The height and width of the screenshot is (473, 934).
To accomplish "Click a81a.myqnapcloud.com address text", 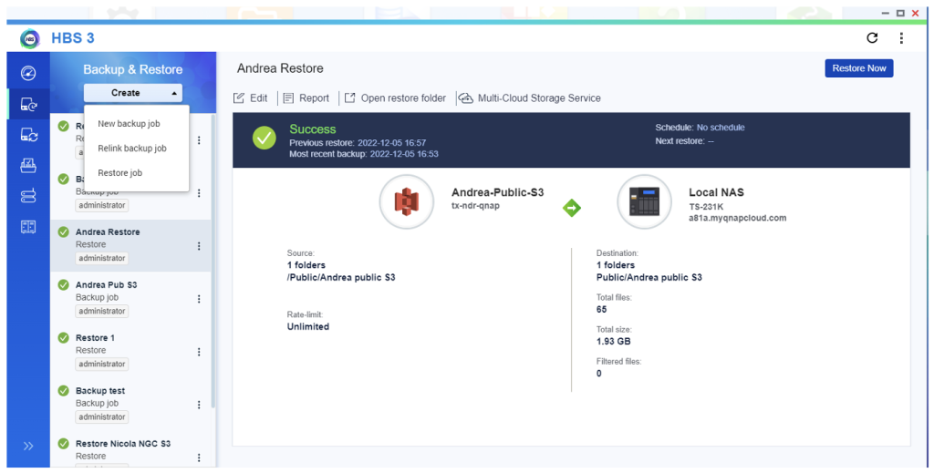I will pos(737,219).
